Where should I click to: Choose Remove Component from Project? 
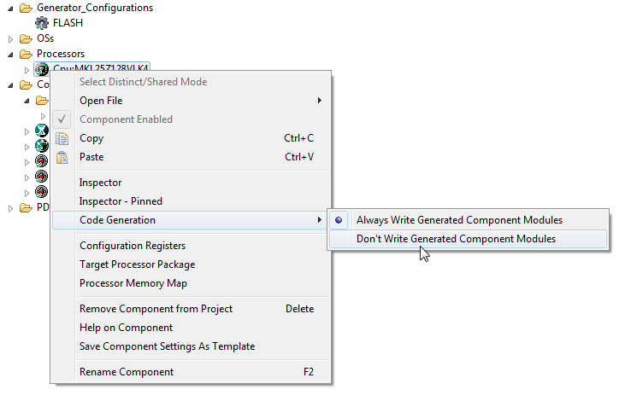pos(156,309)
